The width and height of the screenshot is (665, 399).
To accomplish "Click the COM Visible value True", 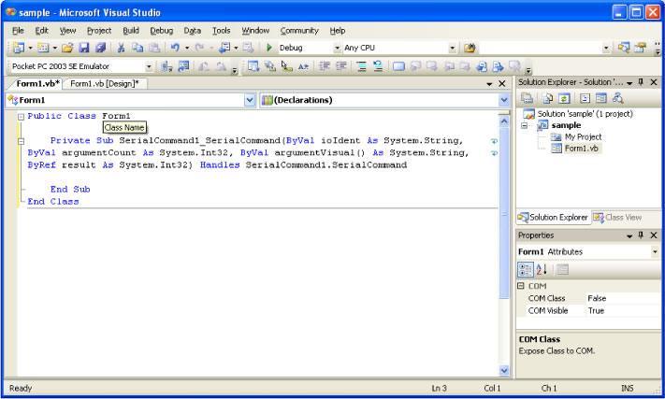I will click(623, 310).
